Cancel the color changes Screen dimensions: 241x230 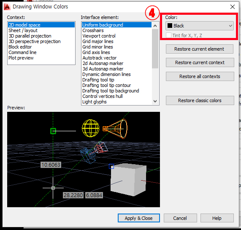click(x=180, y=218)
